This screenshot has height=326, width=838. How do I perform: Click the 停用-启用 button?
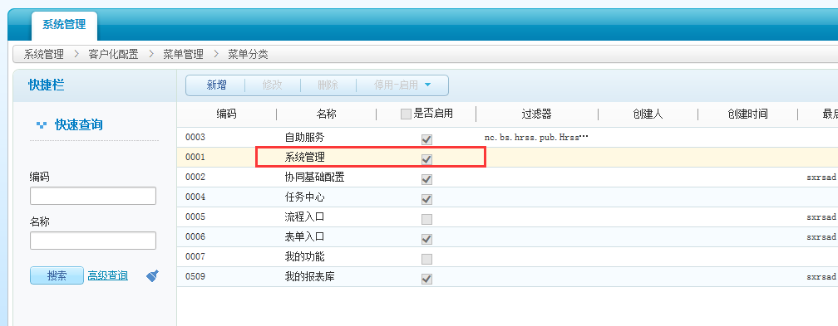pos(396,85)
